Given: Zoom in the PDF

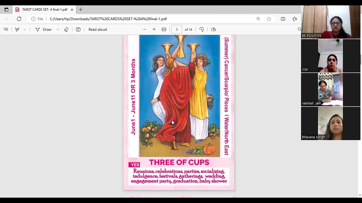Looking at the screenshot, I should click(154, 29).
